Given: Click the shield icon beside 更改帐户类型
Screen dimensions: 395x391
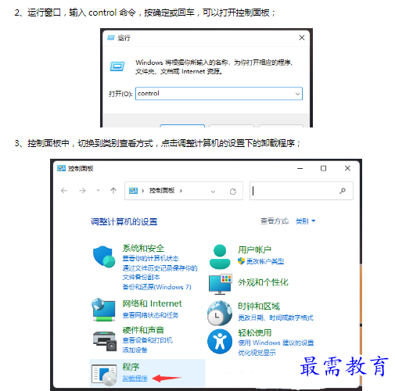Looking at the screenshot, I should [x=241, y=261].
